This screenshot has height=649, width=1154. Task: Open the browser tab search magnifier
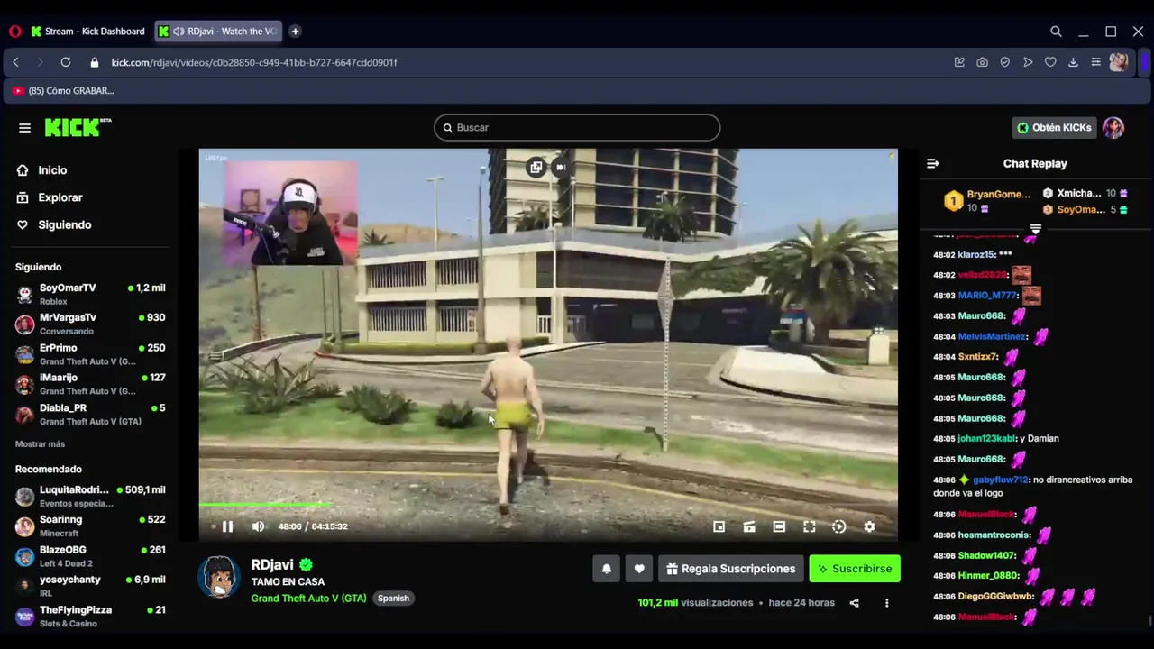pos(1056,32)
